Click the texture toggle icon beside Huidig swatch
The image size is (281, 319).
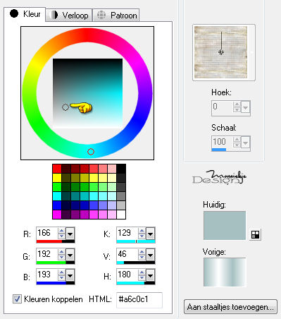(255, 234)
